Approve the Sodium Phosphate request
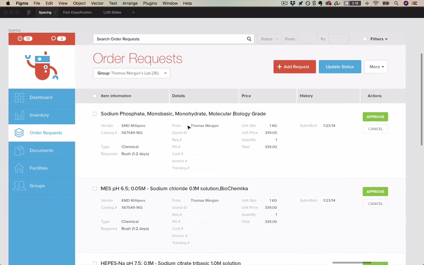 (x=375, y=117)
